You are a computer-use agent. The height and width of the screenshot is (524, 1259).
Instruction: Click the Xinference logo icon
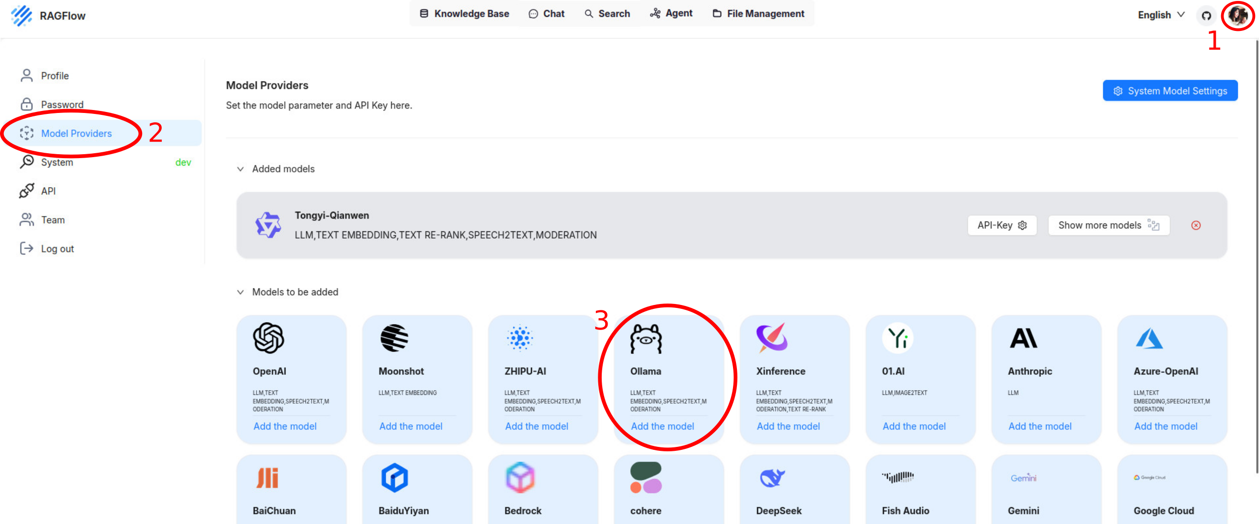click(772, 338)
